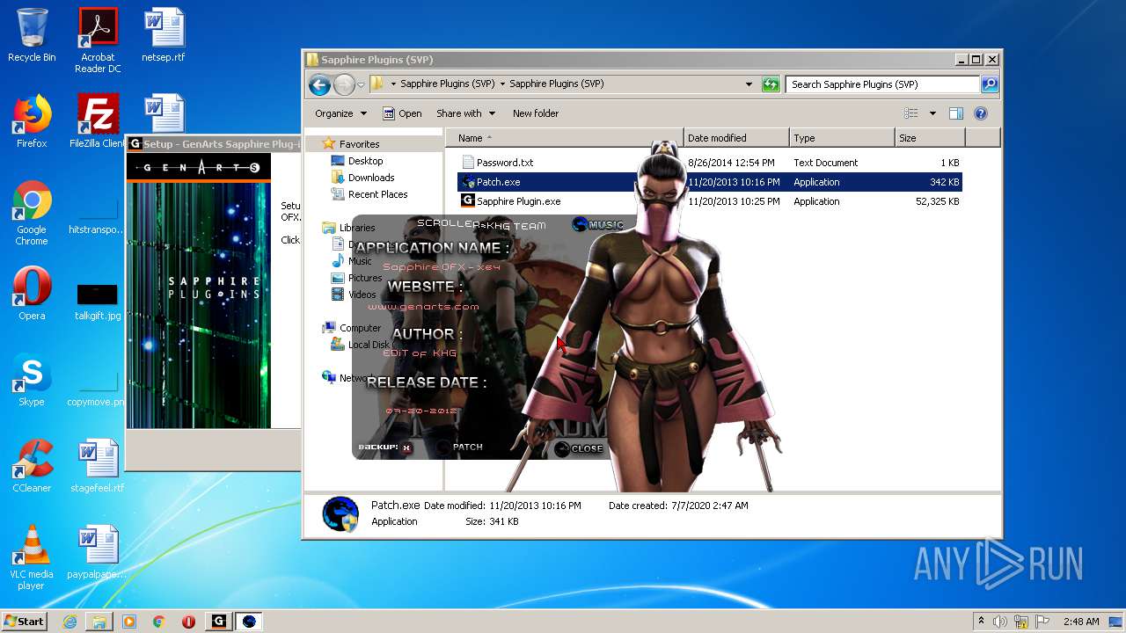The width and height of the screenshot is (1126, 633).
Task: Select Libraries in navigation pane
Action: (348, 228)
